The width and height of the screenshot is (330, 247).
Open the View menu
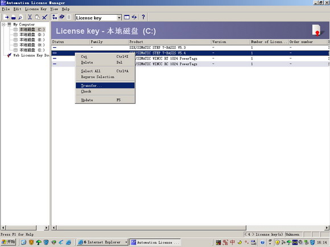[x=54, y=9]
